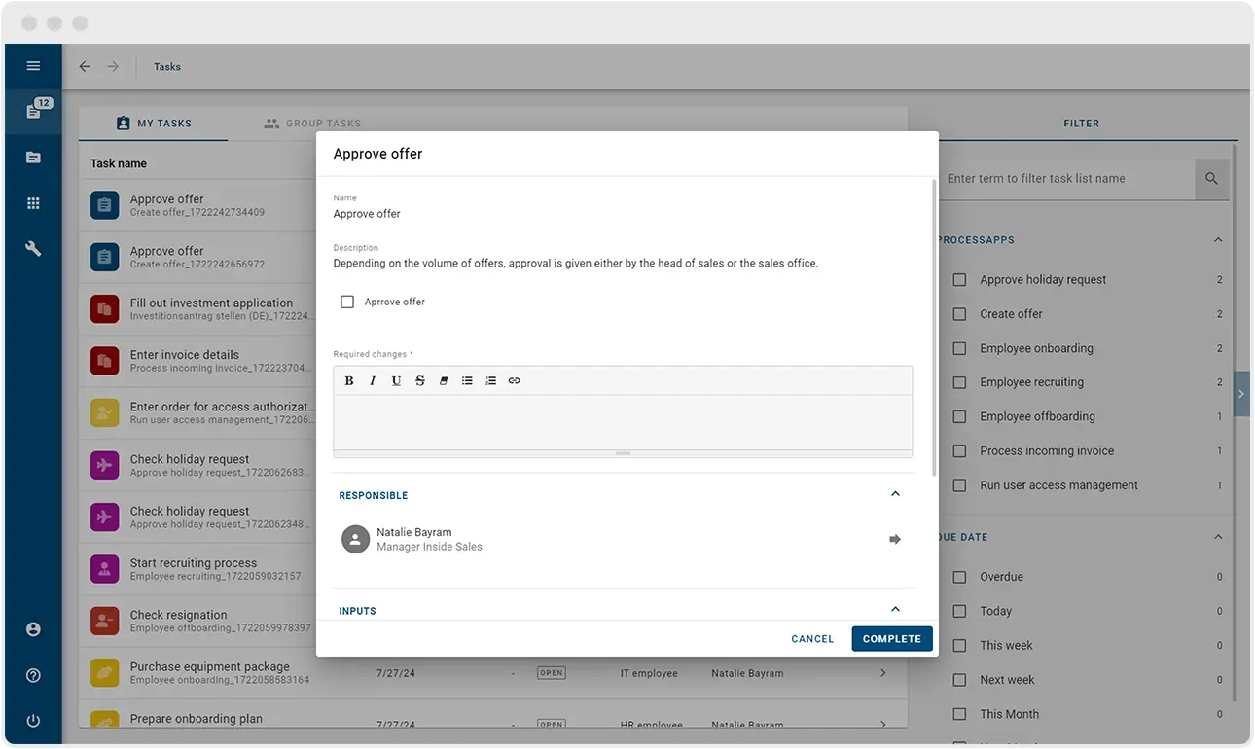Collapse the Responsible section
The width and height of the screenshot is (1255, 749).
coord(896,494)
